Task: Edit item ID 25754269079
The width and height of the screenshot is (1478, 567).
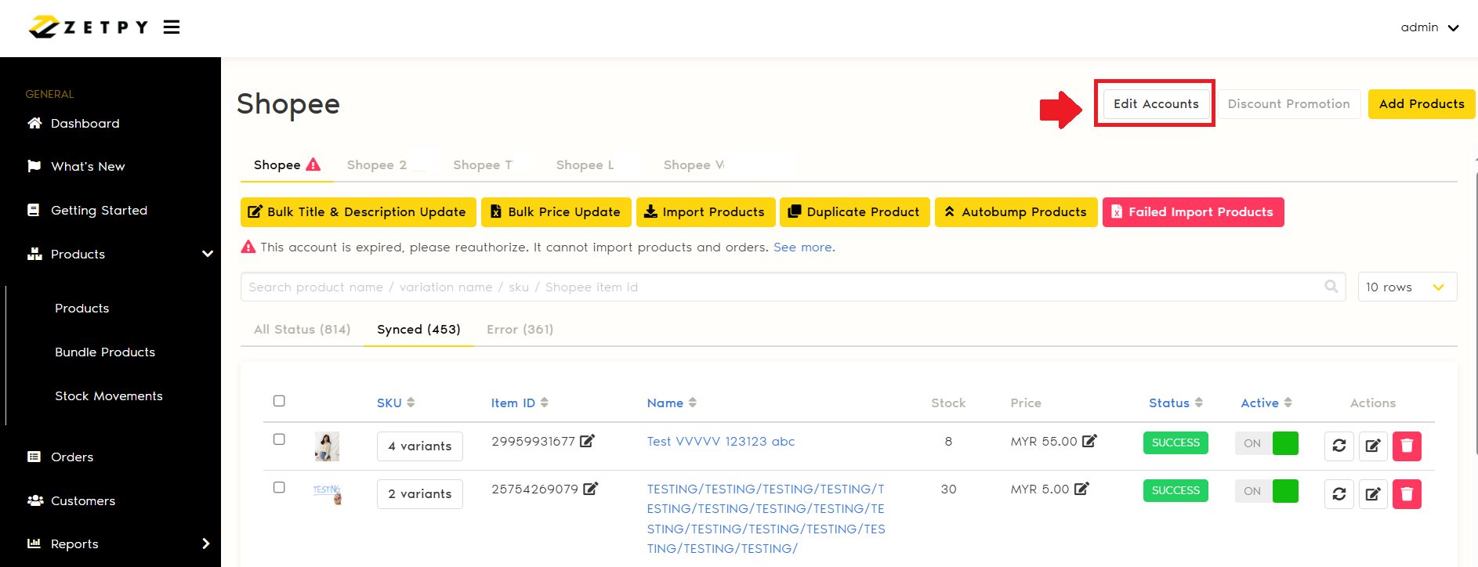Action: pyautogui.click(x=591, y=489)
